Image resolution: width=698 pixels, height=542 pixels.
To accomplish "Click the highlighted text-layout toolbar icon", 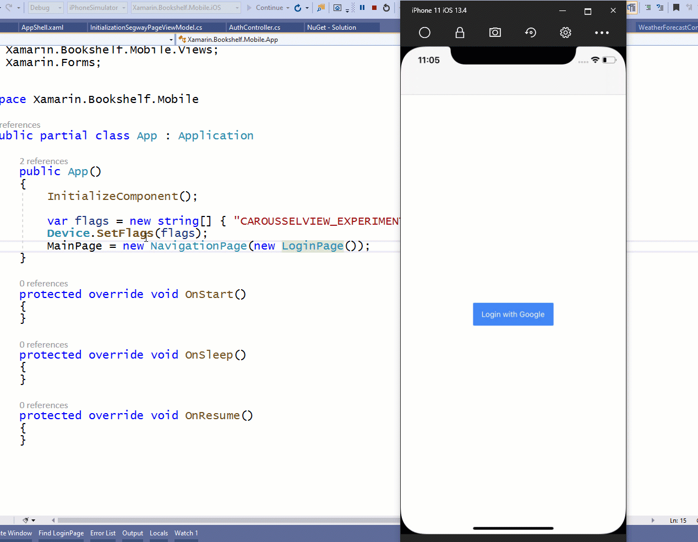I will [x=631, y=8].
